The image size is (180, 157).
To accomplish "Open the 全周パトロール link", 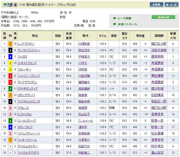I will [x=127, y=24].
